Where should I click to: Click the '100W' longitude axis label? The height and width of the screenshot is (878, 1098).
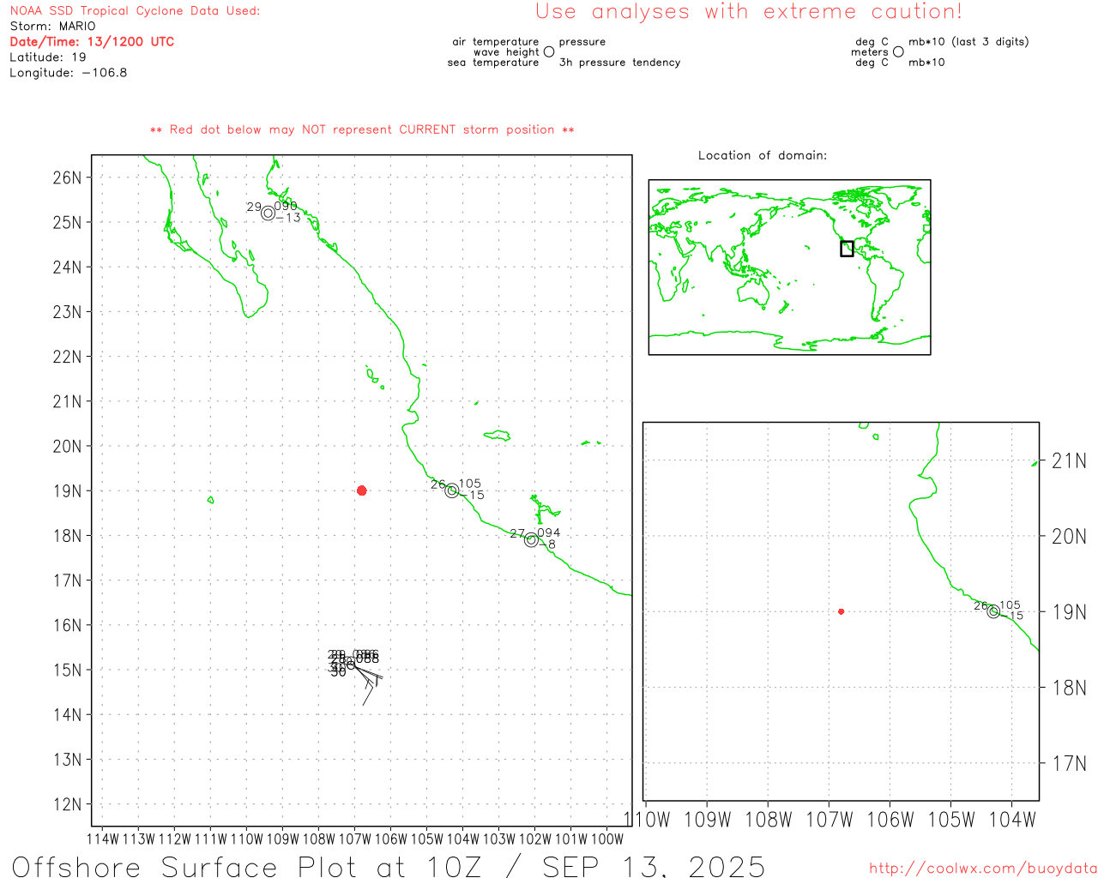(607, 839)
